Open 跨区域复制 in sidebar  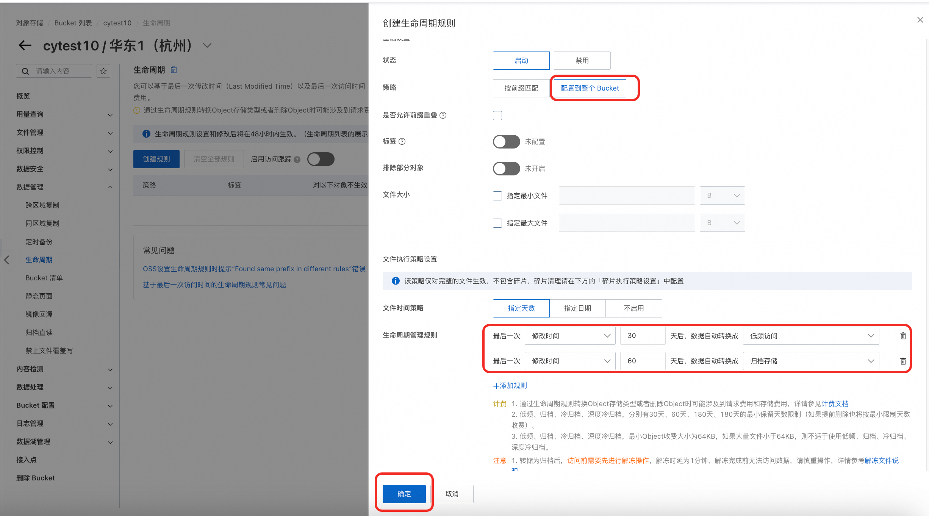point(42,205)
